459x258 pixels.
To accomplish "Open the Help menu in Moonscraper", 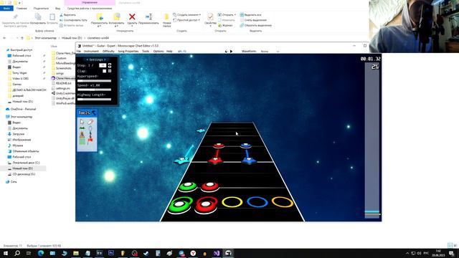I will pos(169,51).
